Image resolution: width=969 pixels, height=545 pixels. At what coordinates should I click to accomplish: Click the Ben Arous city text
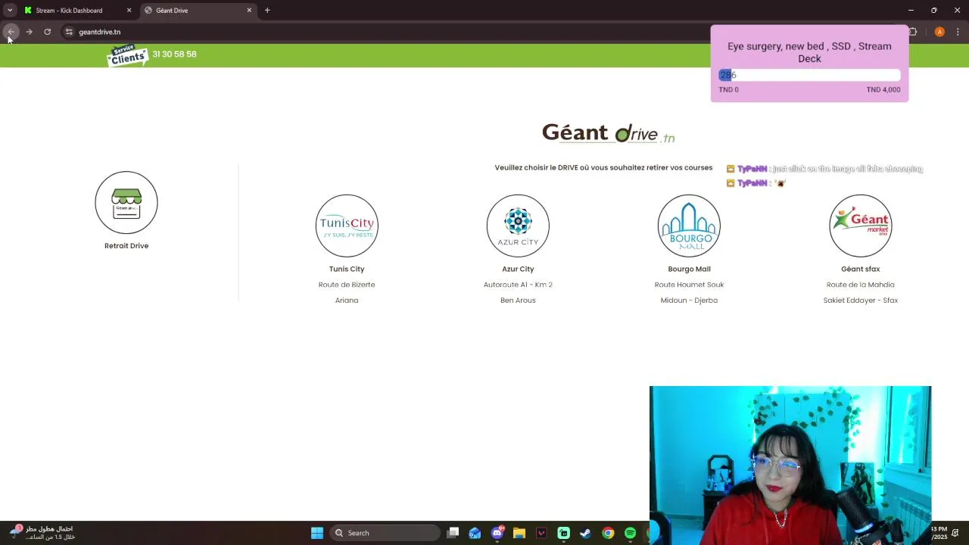518,301
